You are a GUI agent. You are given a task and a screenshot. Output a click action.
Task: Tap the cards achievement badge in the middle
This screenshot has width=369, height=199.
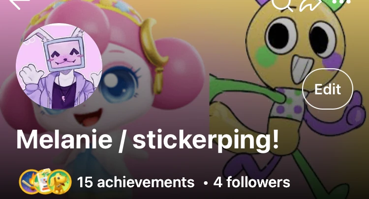point(44,181)
